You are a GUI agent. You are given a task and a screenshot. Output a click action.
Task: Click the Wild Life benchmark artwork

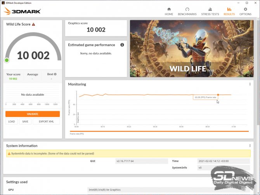point(192,48)
